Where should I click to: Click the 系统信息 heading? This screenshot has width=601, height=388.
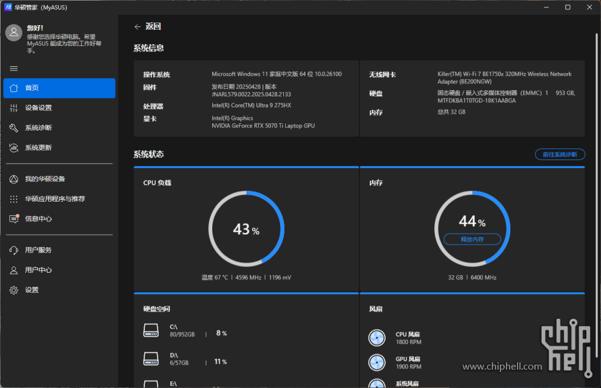(148, 48)
